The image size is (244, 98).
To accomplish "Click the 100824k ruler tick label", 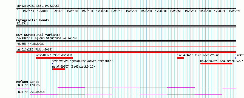I will click(x=161, y=11).
